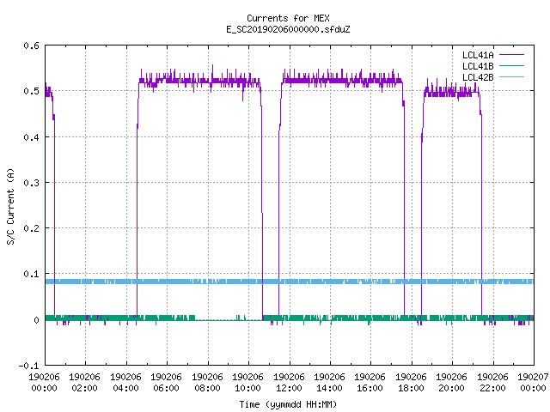550x412 pixels.
Task: Click the filename E_SC20190206000000.sfduZ subtitle
Action: 288,29
